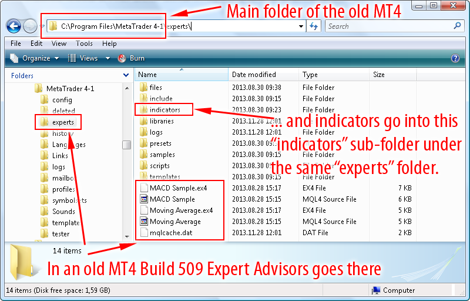Click the '7 KB' size of MACD Sample.ex4

coord(405,188)
